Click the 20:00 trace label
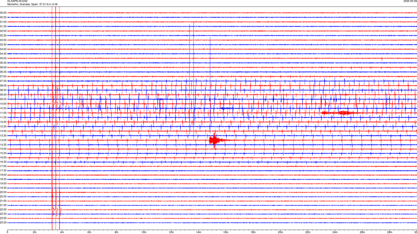 coord(3,192)
